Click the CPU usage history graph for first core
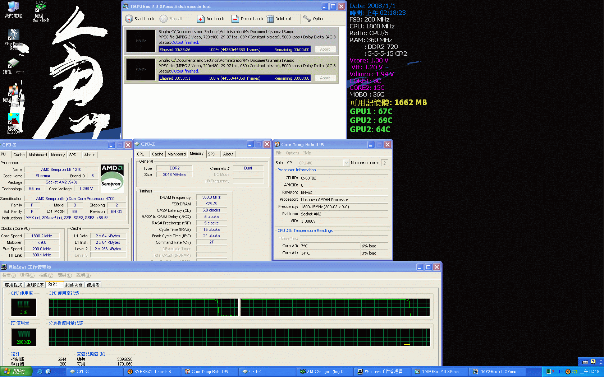Screen dimensions: 604x377 143,307
